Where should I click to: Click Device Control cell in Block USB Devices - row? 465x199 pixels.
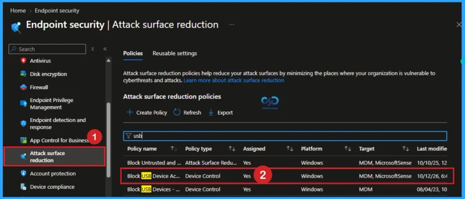pyautogui.click(x=203, y=189)
